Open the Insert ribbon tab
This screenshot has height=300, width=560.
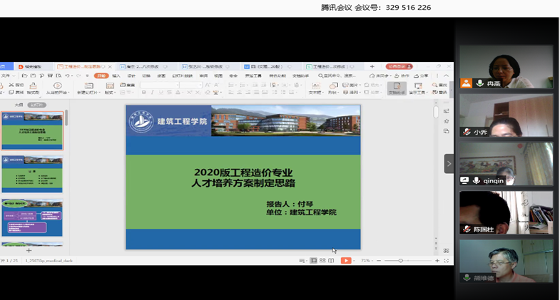(116, 76)
